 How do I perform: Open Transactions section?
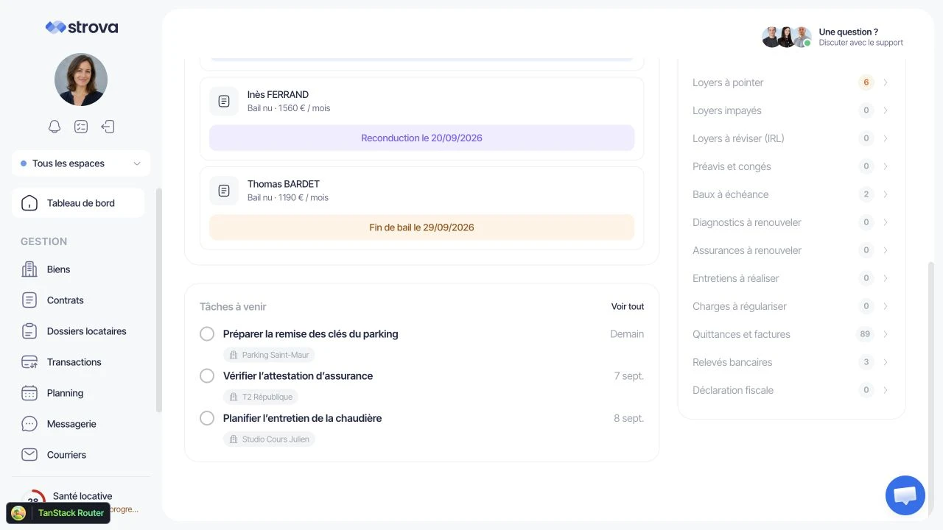click(78, 362)
